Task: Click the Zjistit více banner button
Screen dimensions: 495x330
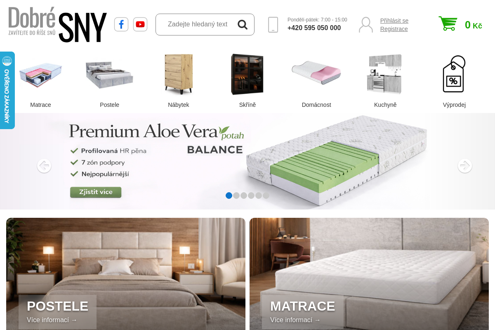Action: pos(96,192)
